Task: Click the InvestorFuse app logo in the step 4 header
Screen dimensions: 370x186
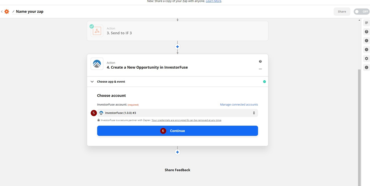Action: click(97, 64)
